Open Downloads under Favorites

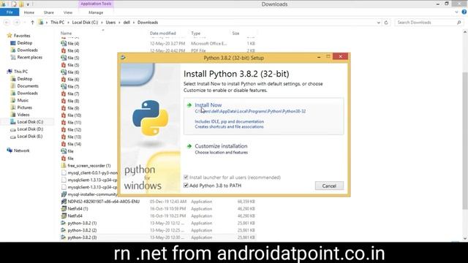tap(27, 50)
